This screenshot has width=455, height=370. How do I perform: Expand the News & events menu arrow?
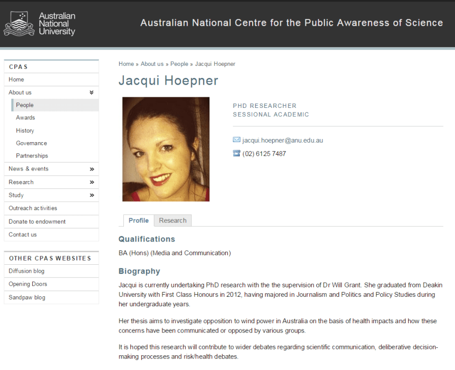click(91, 169)
